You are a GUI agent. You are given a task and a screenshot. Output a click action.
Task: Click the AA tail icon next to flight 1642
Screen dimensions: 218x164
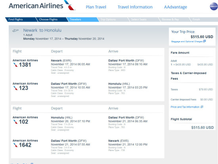pyautogui.click(x=15, y=145)
